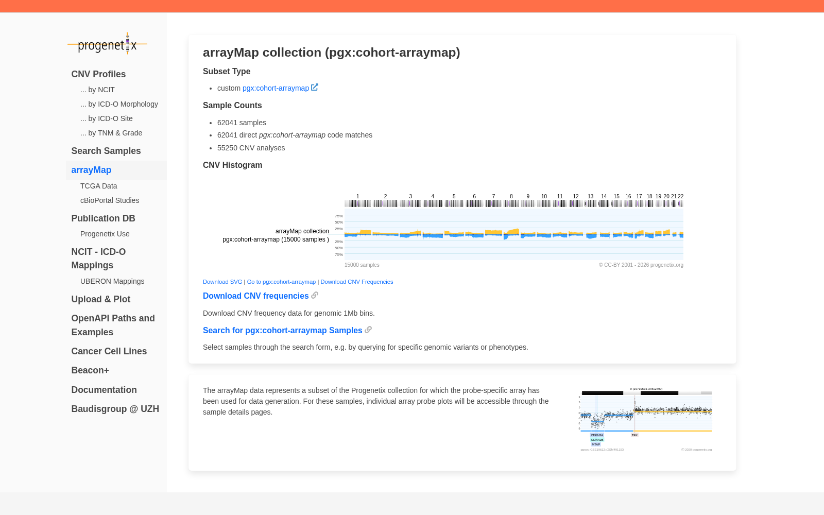This screenshot has height=515, width=824.
Task: Click 'Go to pgx:cohort-arraymap' link
Action: pyautogui.click(x=281, y=282)
